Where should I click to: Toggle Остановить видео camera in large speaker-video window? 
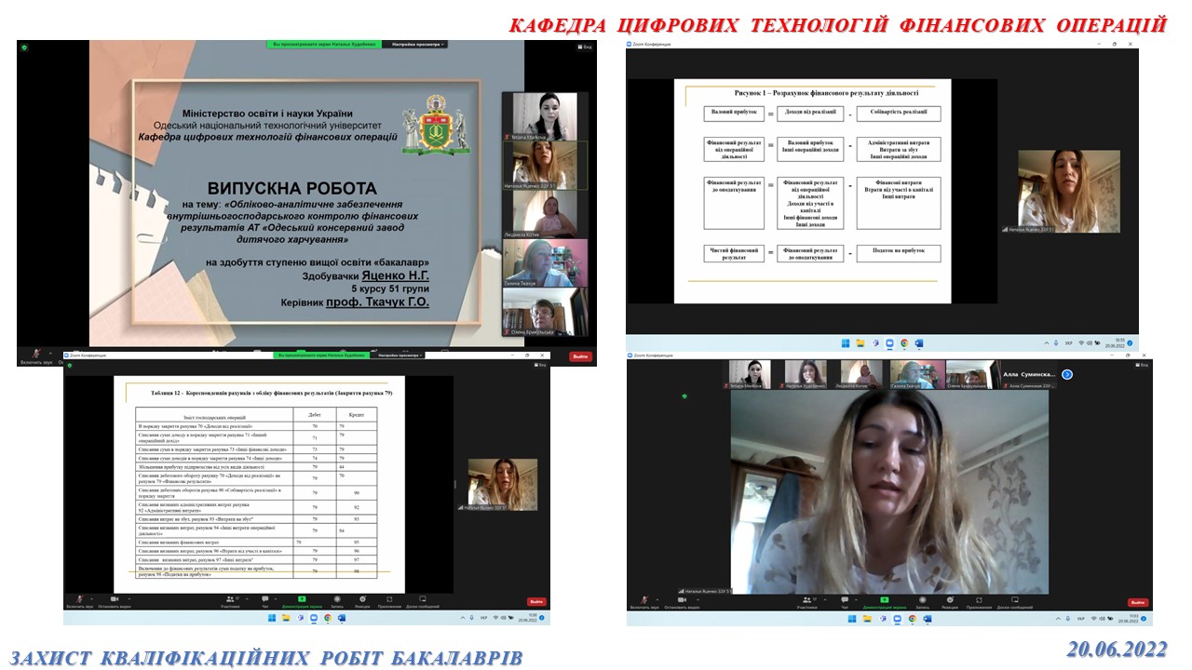pos(682,601)
